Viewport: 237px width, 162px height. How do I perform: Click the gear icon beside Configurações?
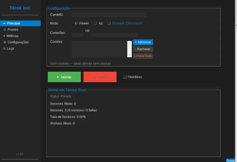coord(5,42)
